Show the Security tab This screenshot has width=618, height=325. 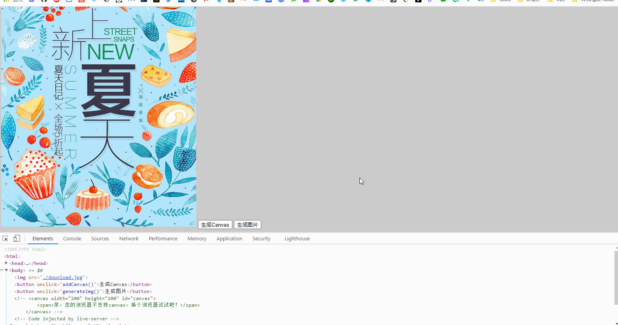coord(262,238)
